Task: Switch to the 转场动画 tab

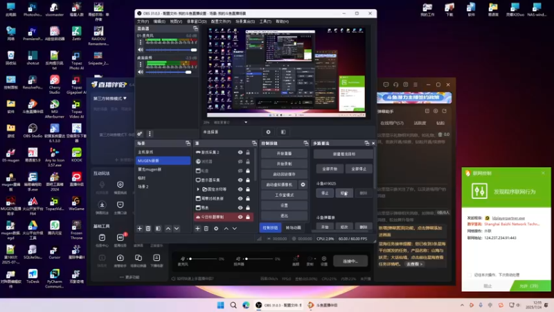Action: pos(293,228)
